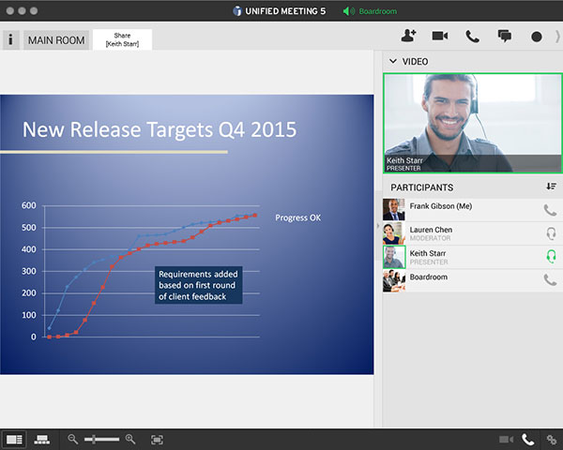This screenshot has height=450, width=563.
Task: Select the Share Keith Starr tab
Action: [122, 38]
